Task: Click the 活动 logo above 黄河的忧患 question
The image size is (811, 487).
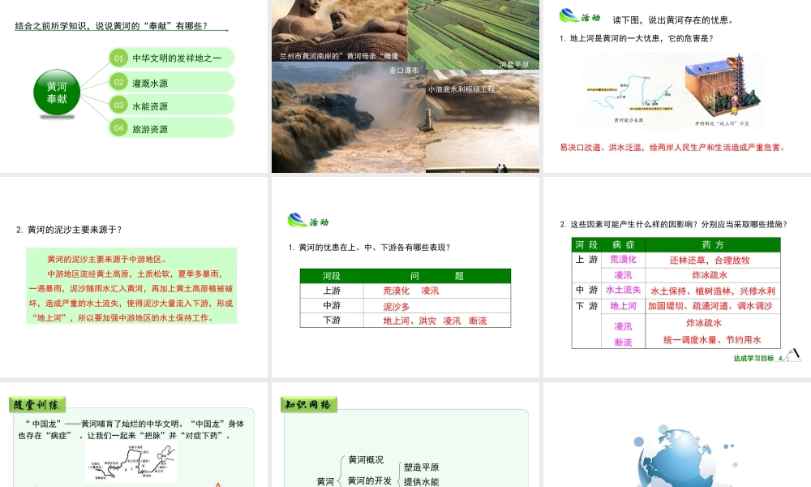Action: pyautogui.click(x=308, y=221)
